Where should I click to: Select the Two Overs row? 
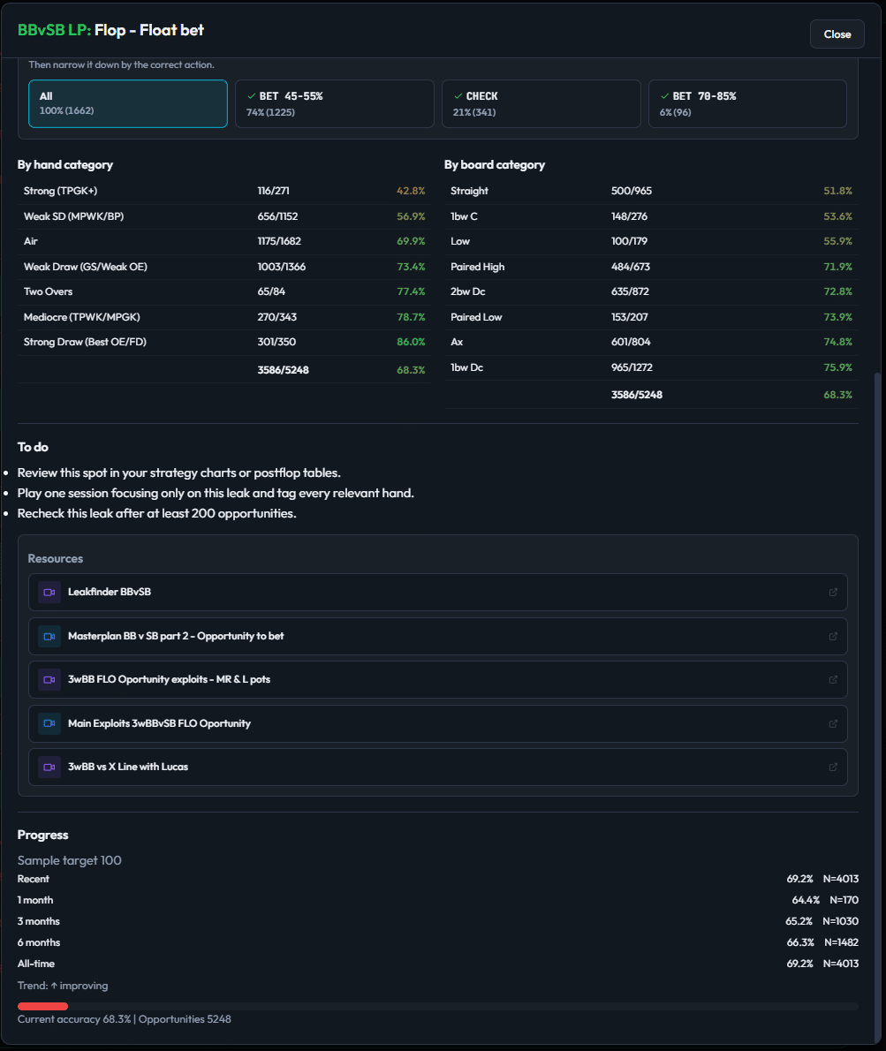click(224, 291)
